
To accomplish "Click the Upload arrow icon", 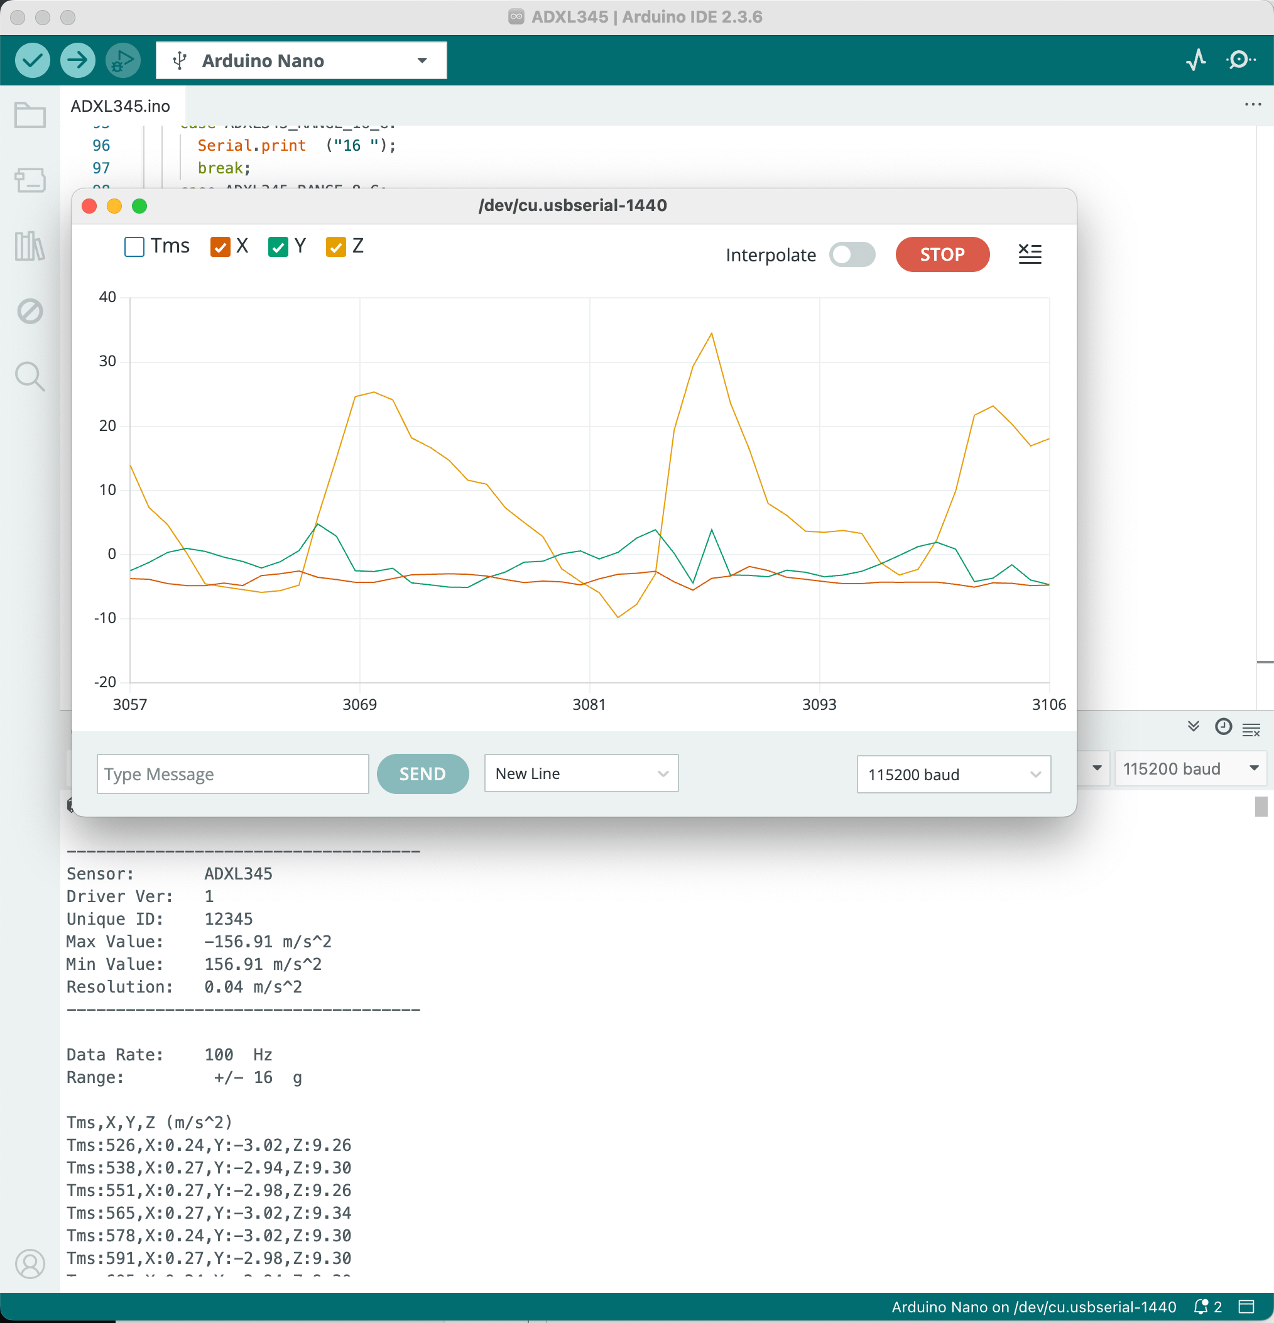I will point(78,61).
